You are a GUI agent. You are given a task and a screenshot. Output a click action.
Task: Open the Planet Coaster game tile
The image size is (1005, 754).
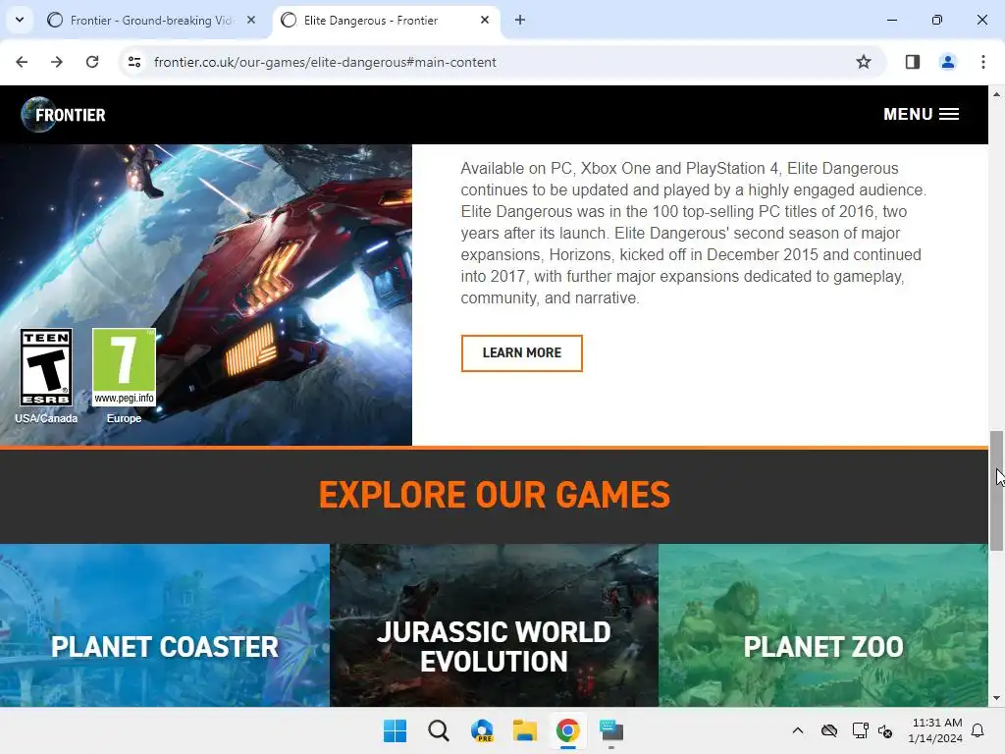click(165, 625)
